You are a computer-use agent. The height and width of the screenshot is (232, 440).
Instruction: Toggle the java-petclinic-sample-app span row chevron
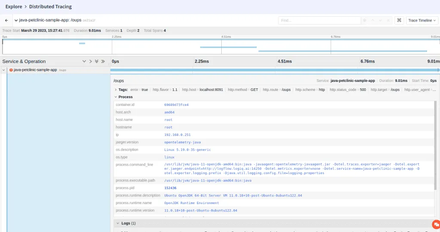tap(4, 70)
